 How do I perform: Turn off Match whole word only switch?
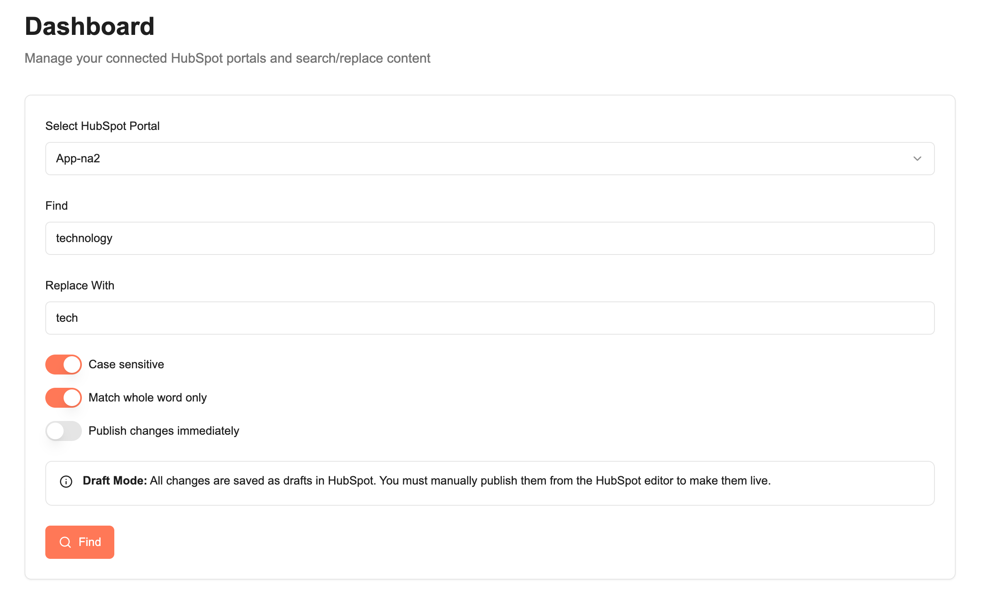point(64,398)
